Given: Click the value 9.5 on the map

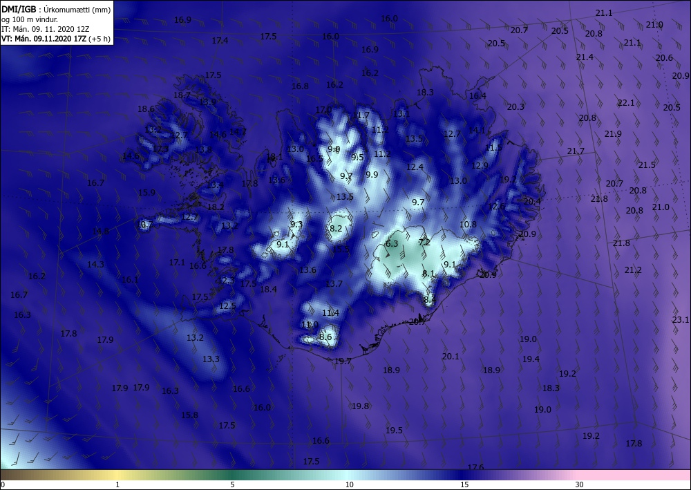Looking at the screenshot, I should tap(357, 158).
